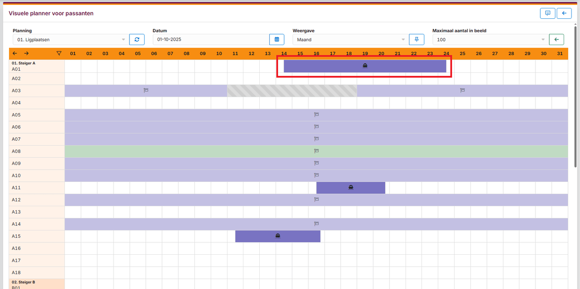Open the comment icon in the header

click(x=547, y=13)
